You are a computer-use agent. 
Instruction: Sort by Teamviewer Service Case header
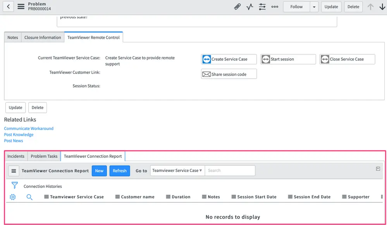[x=77, y=197]
